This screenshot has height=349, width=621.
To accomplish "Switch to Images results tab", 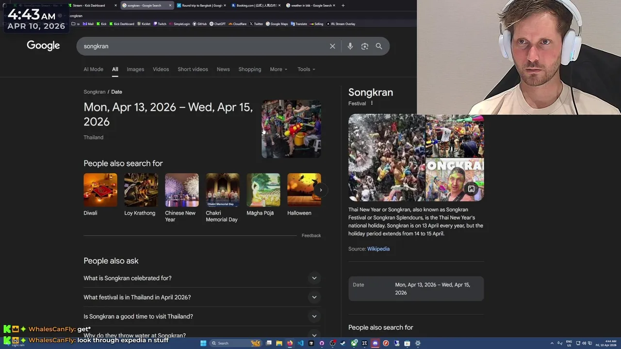I will pos(135,69).
